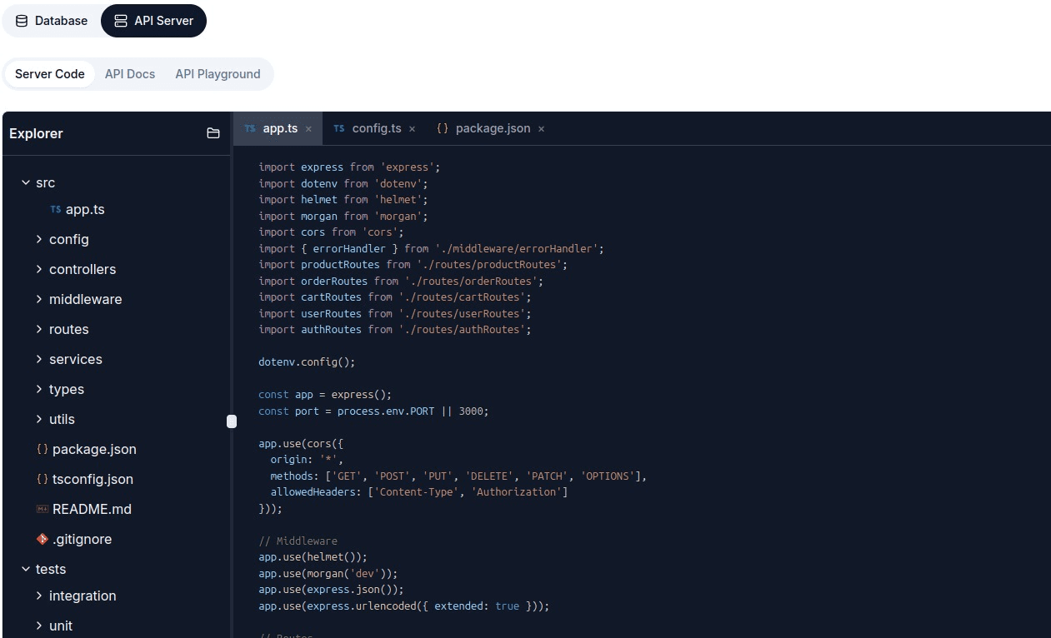
Task: Expand the middleware folder chevron
Action: [x=39, y=299]
